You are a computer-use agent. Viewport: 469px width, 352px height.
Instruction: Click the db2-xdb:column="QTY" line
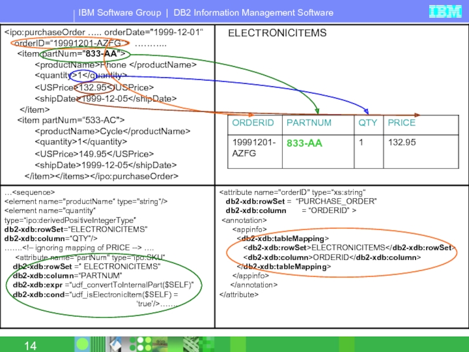(51, 239)
